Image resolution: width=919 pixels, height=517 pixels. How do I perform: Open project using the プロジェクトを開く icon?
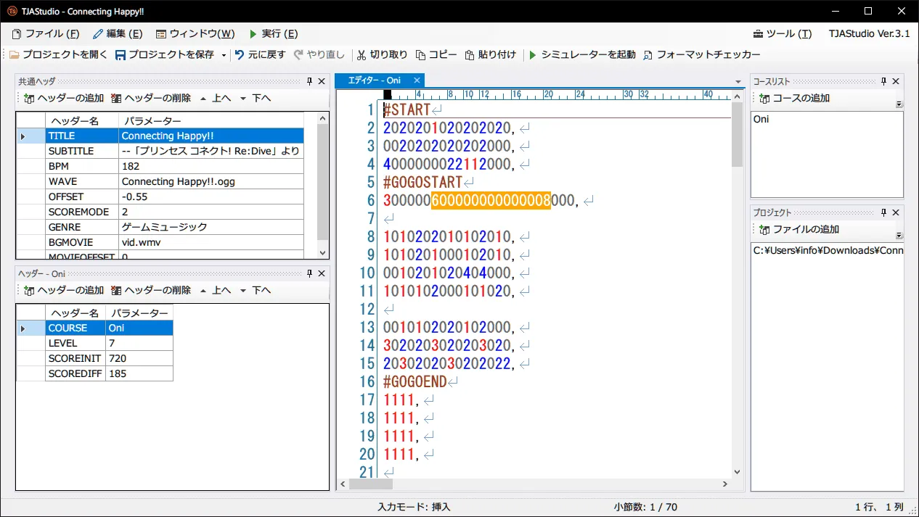click(x=15, y=55)
